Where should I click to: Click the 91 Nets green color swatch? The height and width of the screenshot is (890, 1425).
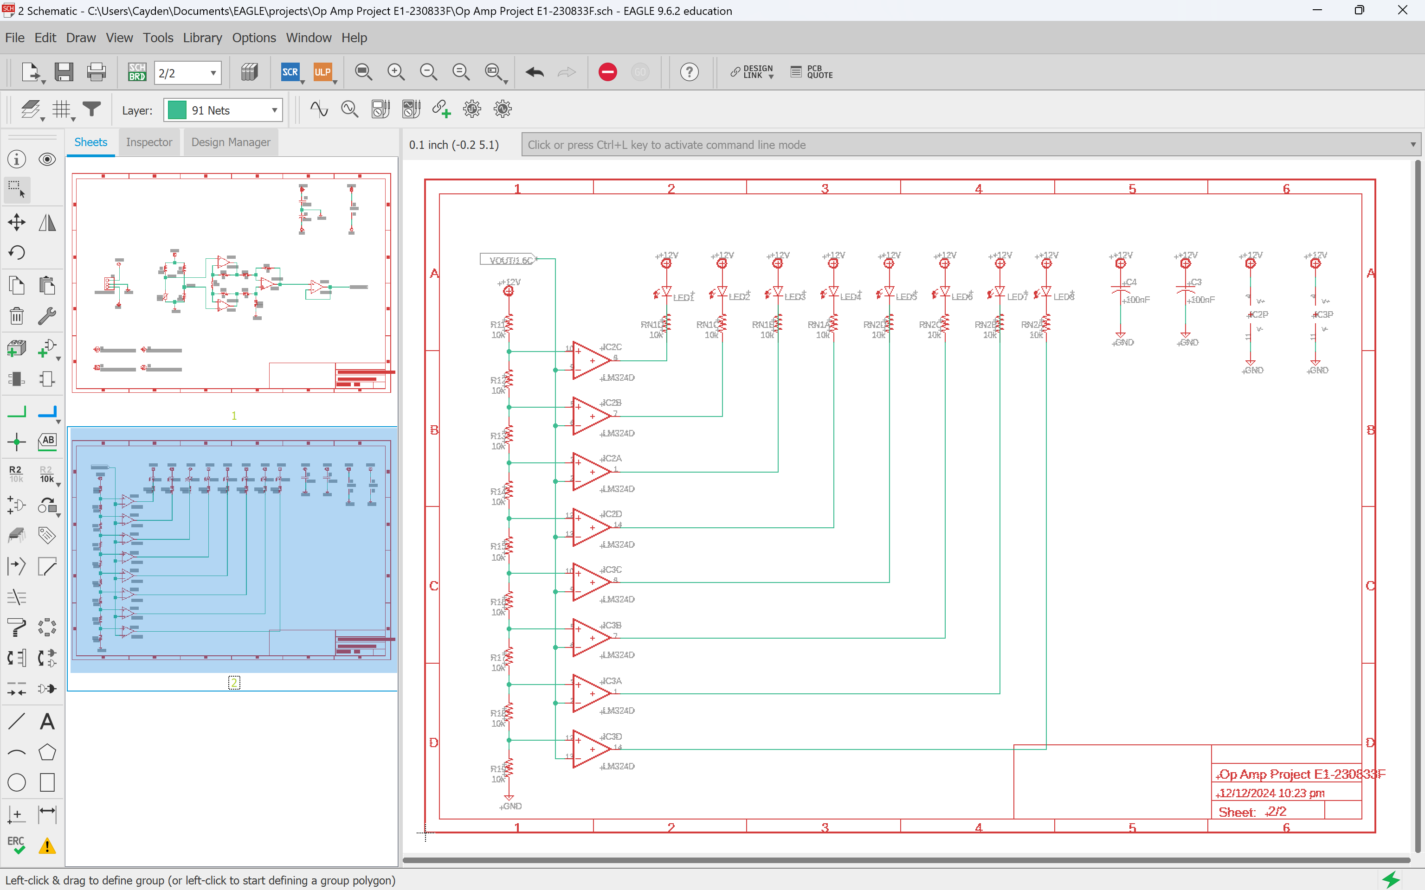pyautogui.click(x=177, y=110)
